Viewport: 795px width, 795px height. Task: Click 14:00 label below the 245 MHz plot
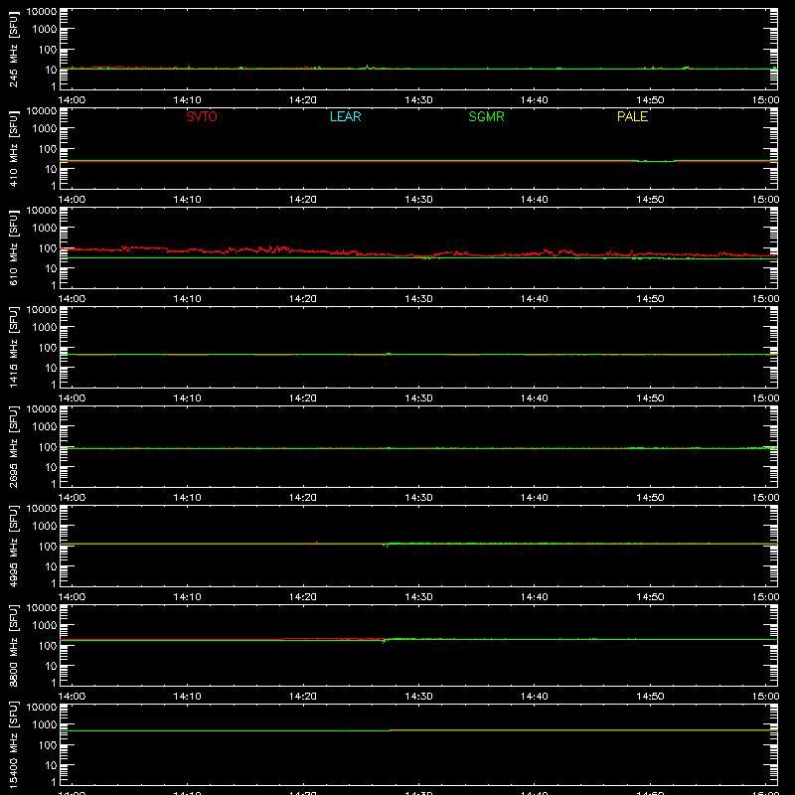click(x=72, y=100)
